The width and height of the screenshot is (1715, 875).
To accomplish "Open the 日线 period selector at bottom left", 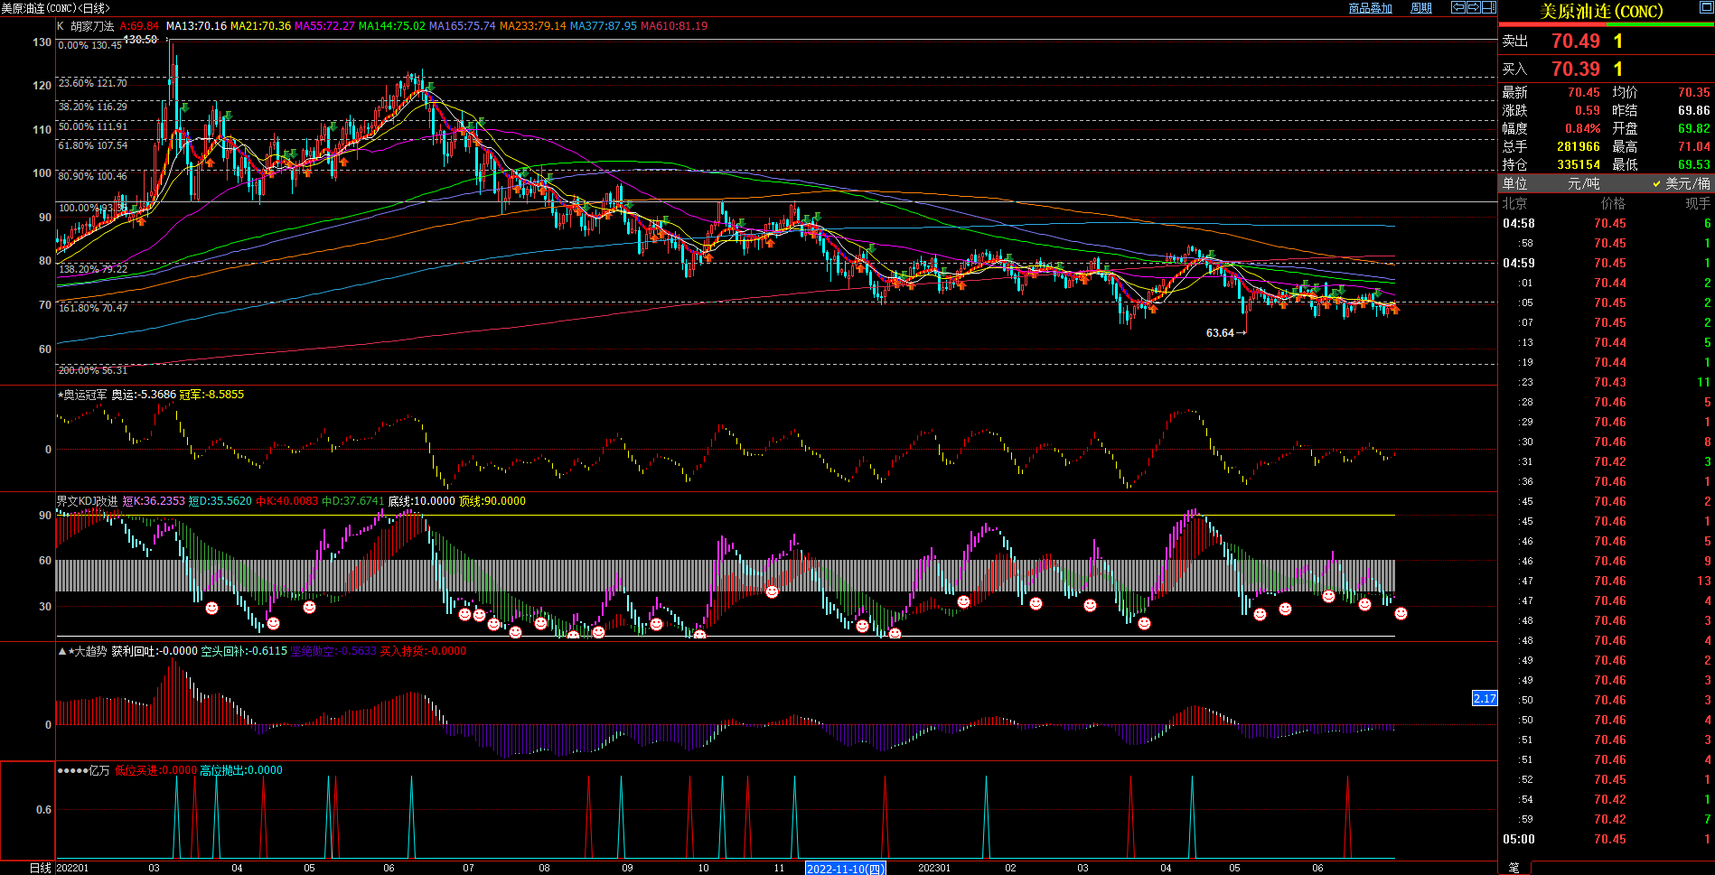I will pyautogui.click(x=40, y=868).
